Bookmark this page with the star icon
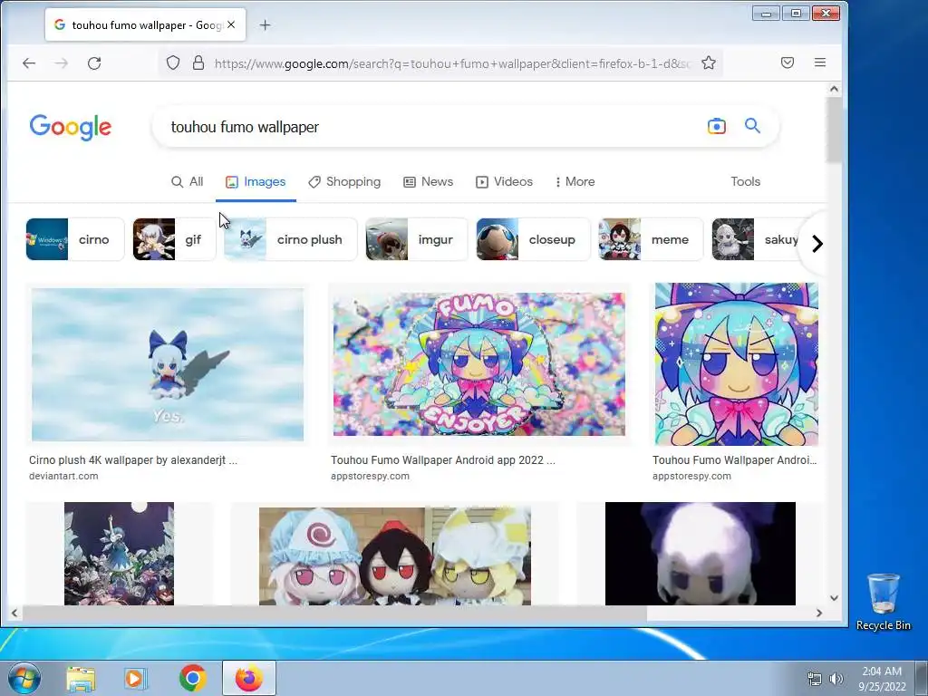Screen dimensions: 928x696 709,63
